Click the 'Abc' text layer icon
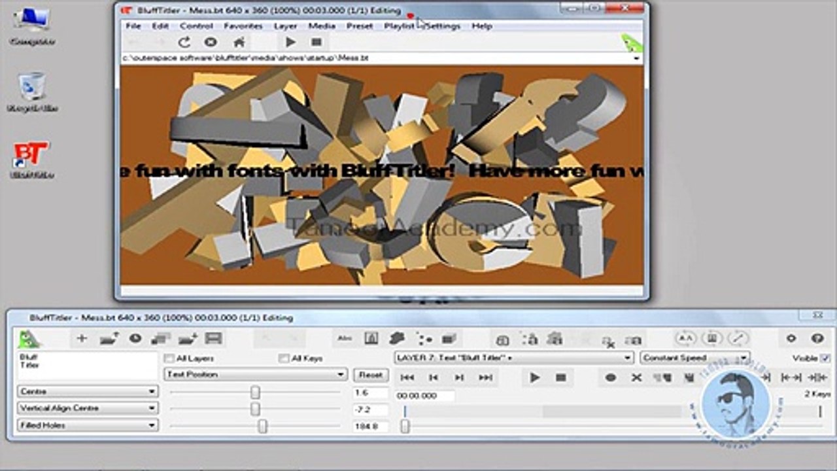 345,338
